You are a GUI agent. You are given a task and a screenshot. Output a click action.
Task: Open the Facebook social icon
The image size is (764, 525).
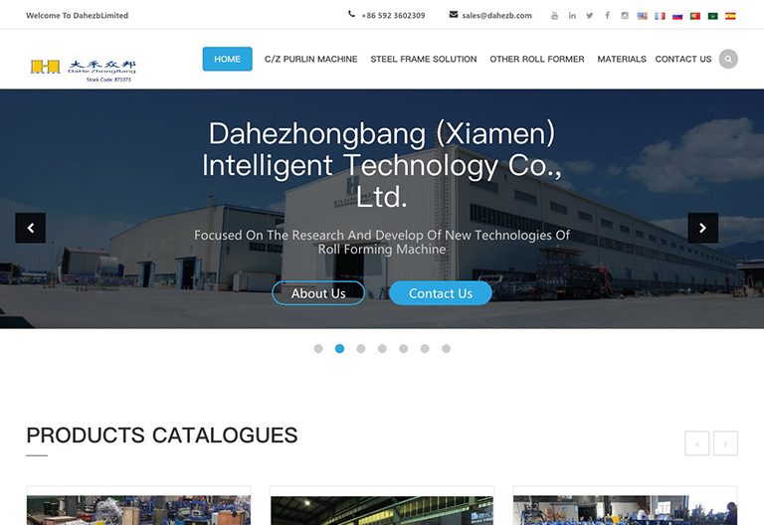(607, 16)
